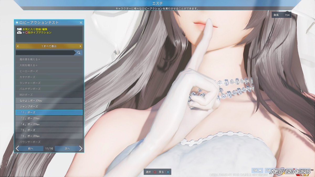Select バウンサーポーズ action
The width and height of the screenshot is (315, 177).
49,142
